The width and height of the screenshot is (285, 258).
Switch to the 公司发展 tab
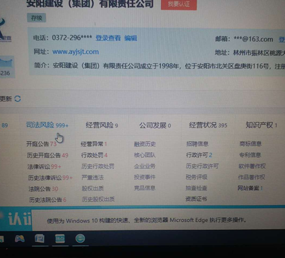coord(155,126)
